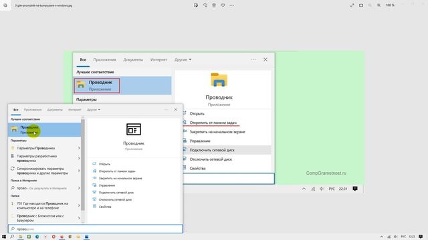This screenshot has width=428, height=240.
Task: Open the green app icon on the taskbar
Action: [x=29, y=237]
